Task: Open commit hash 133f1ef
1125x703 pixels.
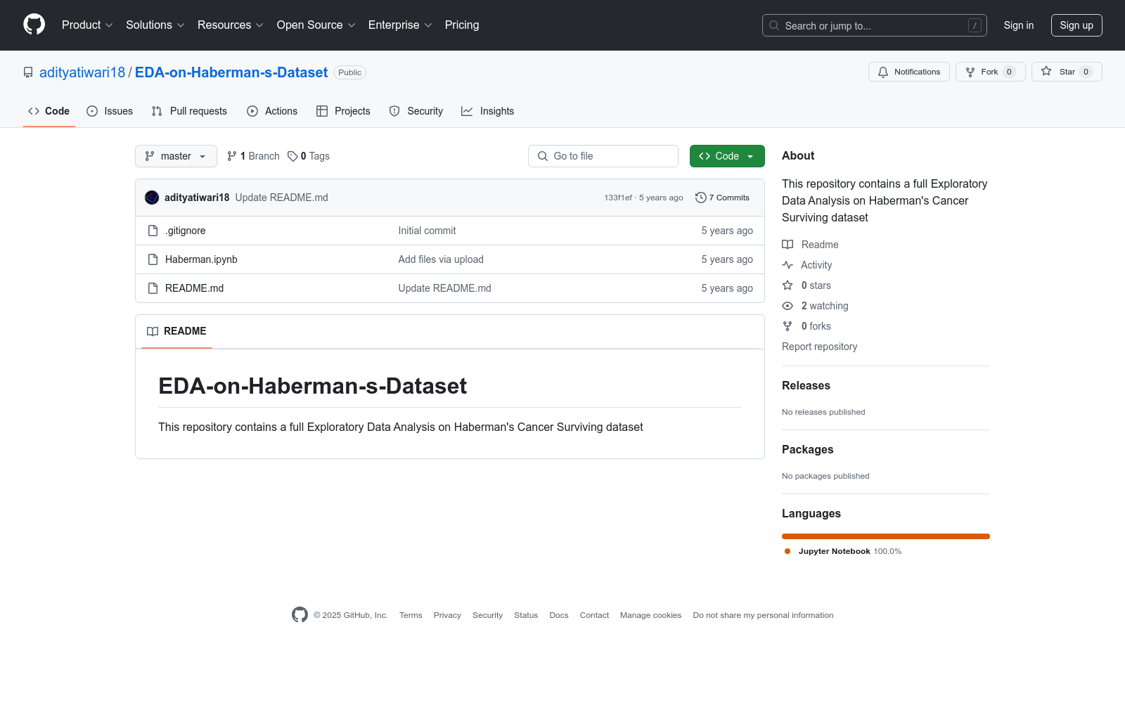Action: 618,198
